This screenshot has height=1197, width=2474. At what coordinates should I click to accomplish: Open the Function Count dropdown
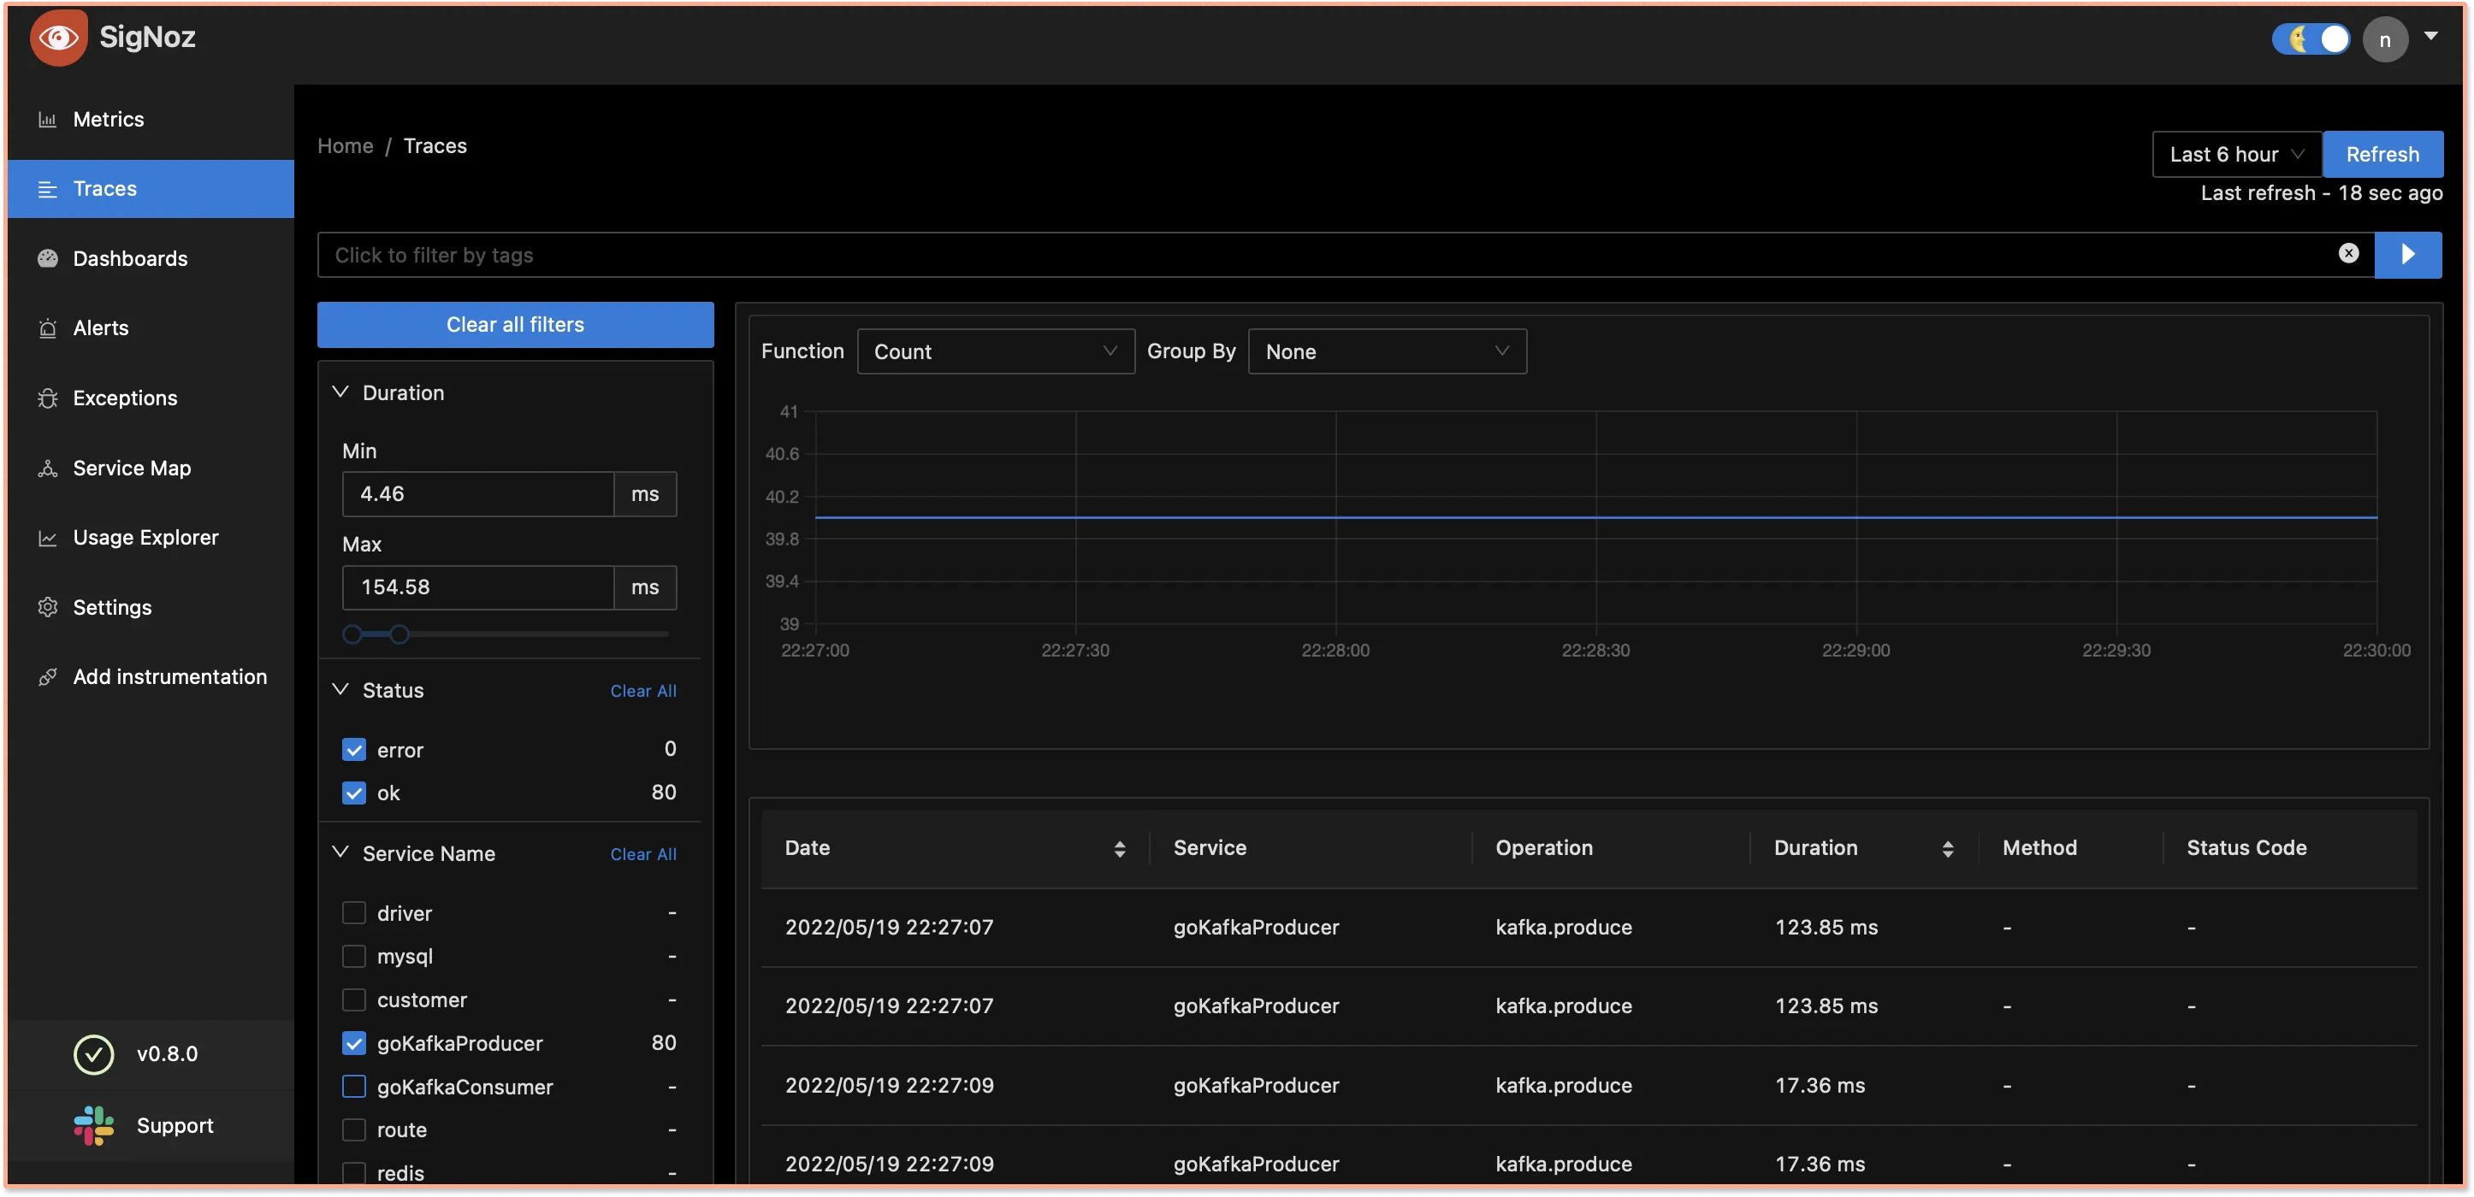995,352
